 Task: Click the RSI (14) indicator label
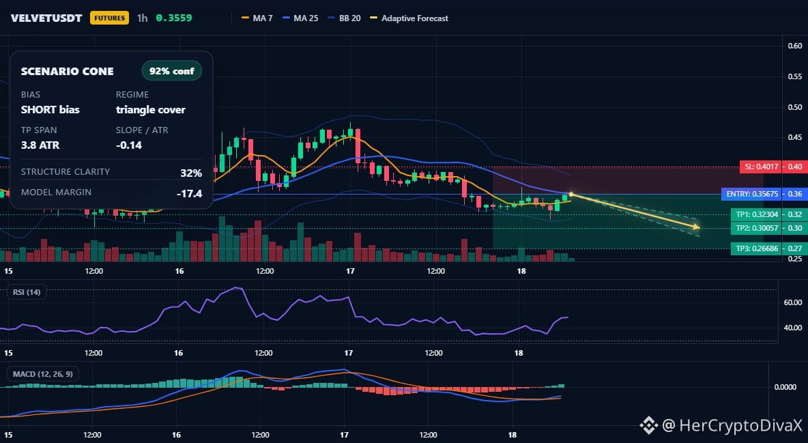tap(27, 292)
